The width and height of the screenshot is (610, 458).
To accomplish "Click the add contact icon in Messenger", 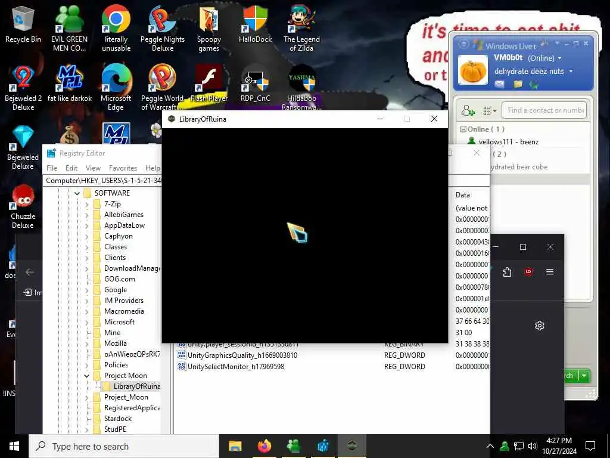I will click(468, 110).
